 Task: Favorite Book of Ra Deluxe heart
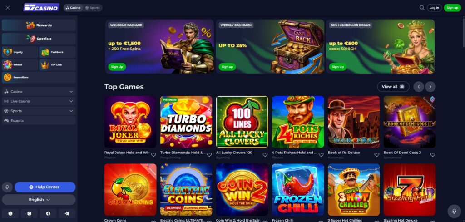376,155
